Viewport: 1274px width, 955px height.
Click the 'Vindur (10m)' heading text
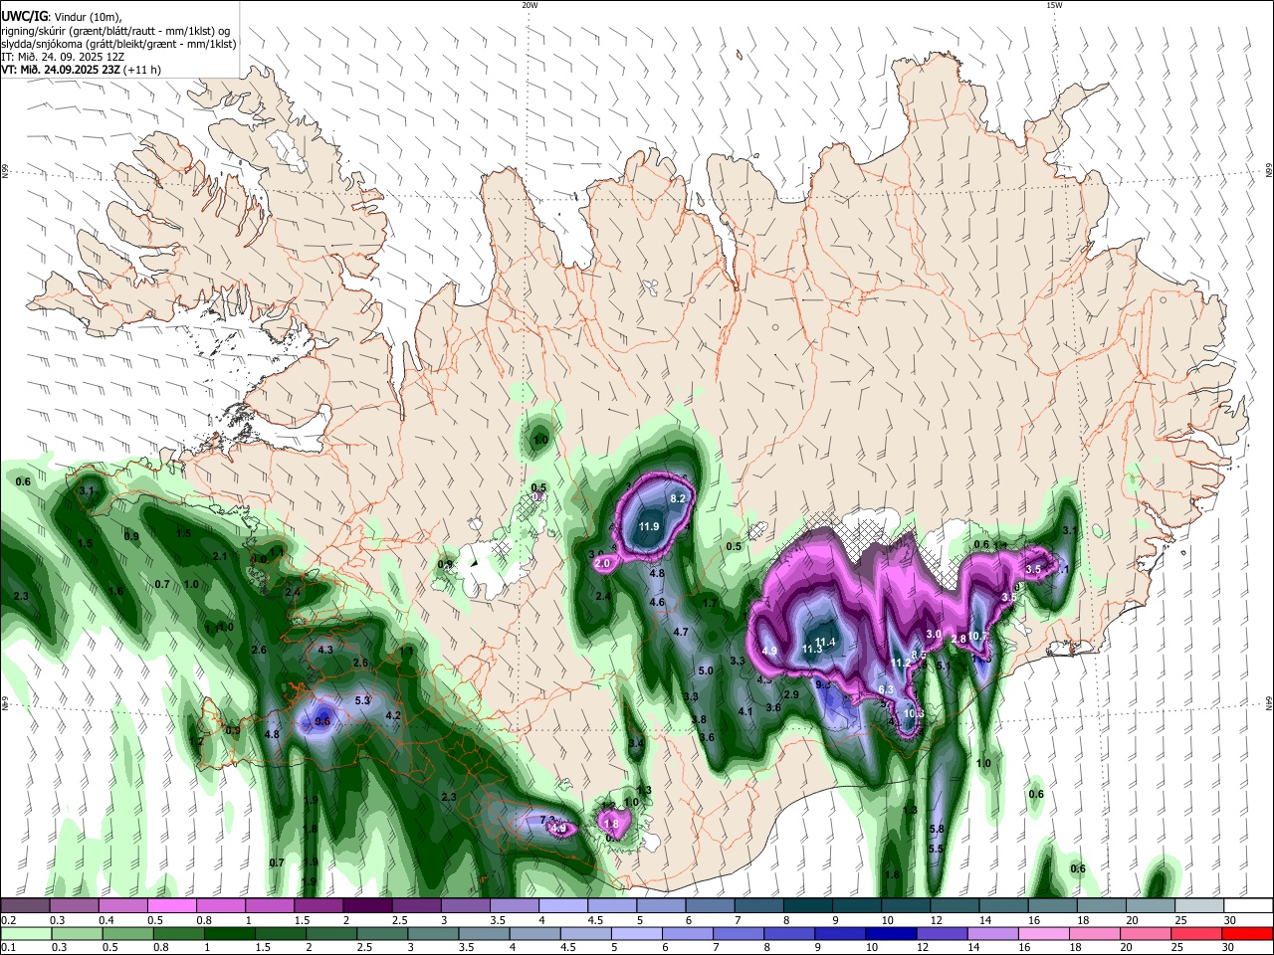87,16
